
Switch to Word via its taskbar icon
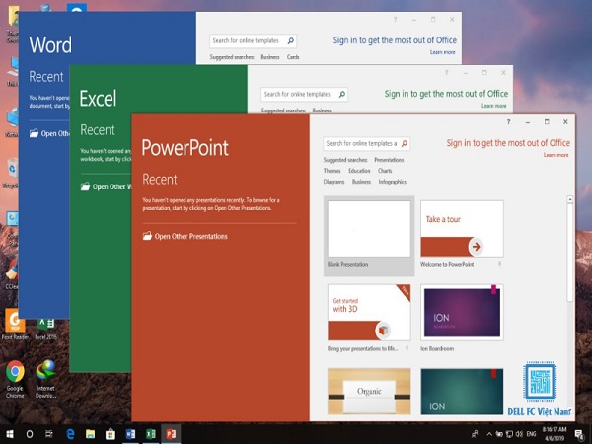[x=130, y=434]
